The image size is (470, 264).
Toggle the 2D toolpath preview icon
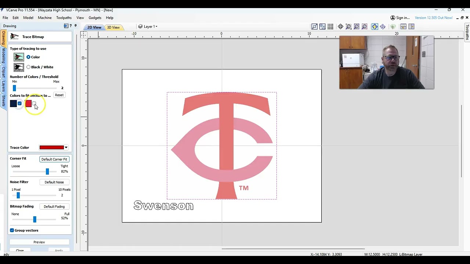point(375,26)
